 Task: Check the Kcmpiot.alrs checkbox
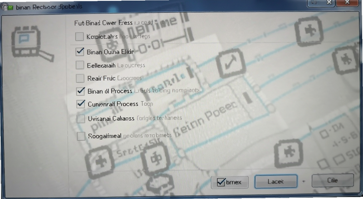click(79, 37)
